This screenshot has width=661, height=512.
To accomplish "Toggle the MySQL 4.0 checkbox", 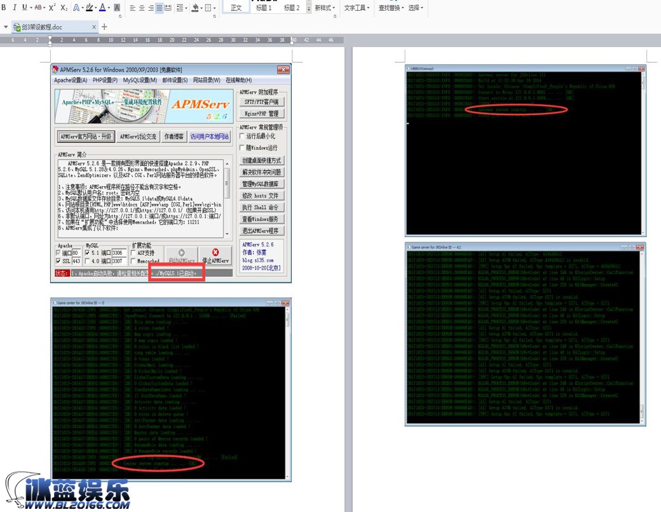I will coord(87,261).
